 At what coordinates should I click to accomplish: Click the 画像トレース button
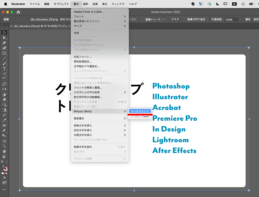pos(152,19)
